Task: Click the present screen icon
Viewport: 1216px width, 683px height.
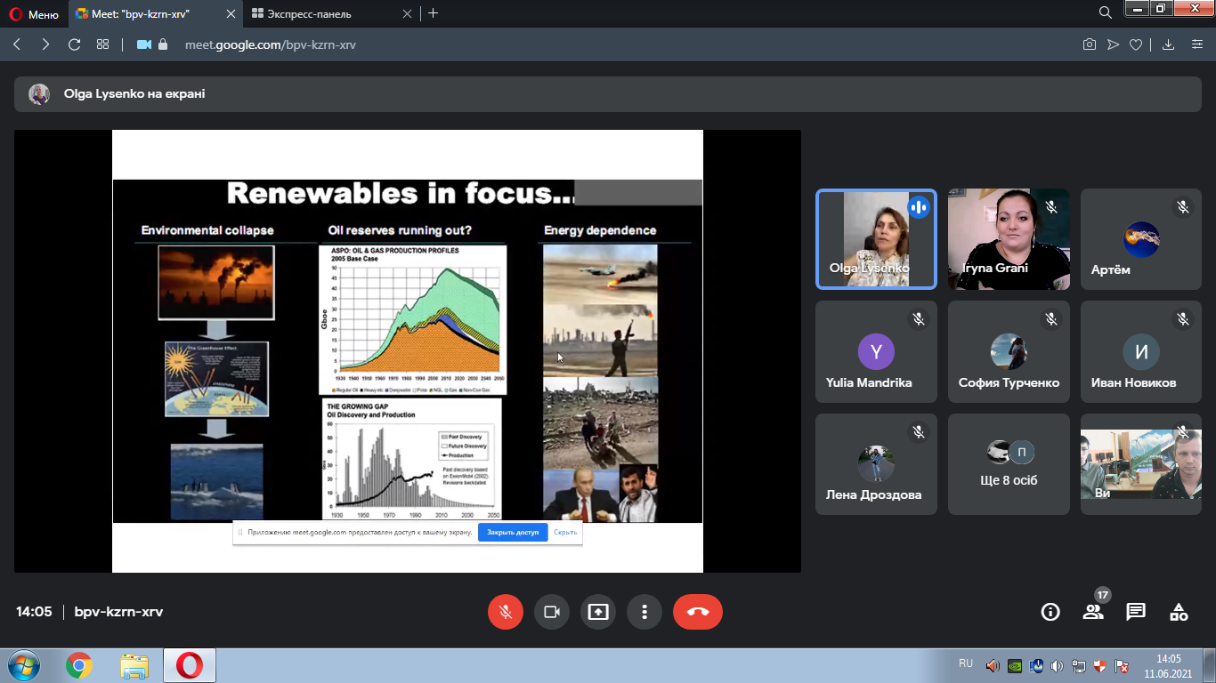Action: click(597, 612)
